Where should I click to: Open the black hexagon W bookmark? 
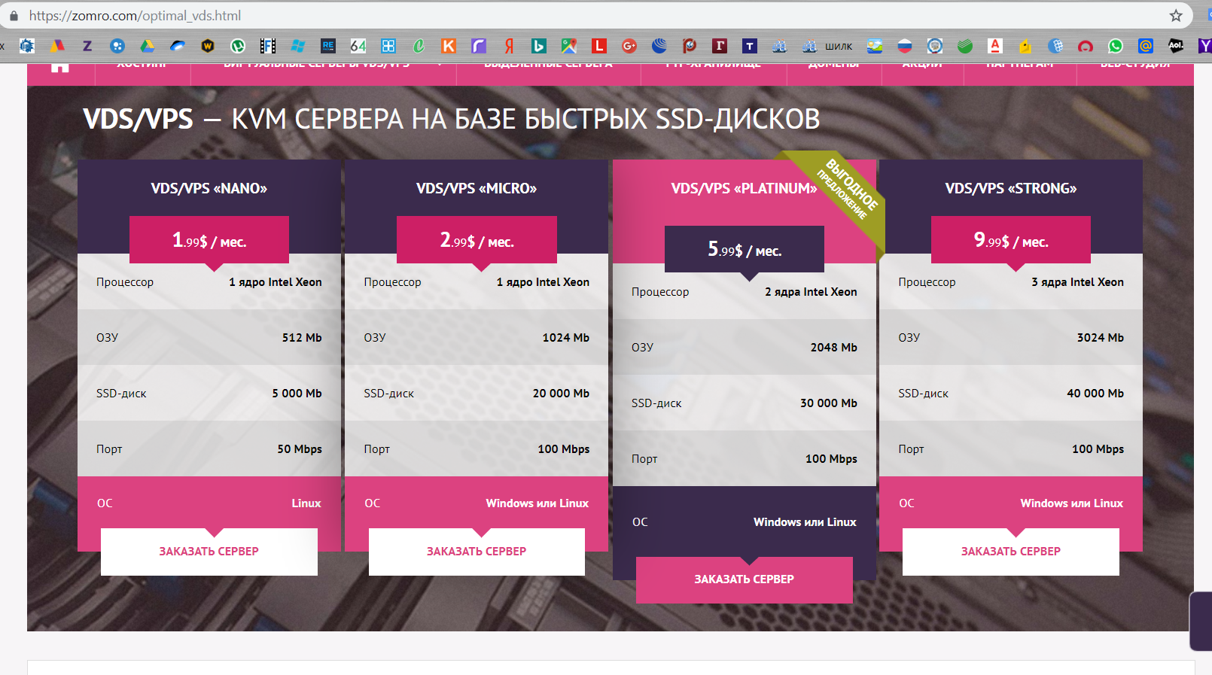tap(208, 46)
